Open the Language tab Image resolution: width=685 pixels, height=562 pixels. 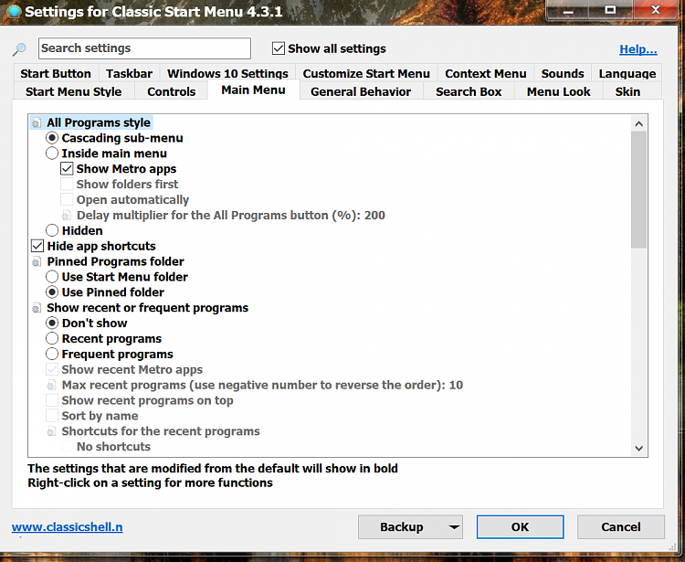[x=627, y=73]
